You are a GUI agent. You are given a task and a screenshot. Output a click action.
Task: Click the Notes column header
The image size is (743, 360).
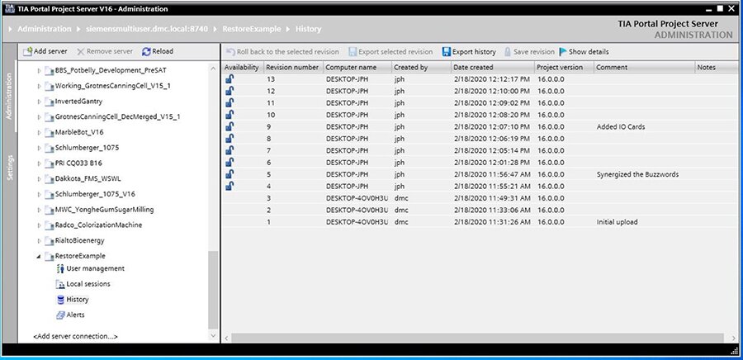click(x=717, y=67)
